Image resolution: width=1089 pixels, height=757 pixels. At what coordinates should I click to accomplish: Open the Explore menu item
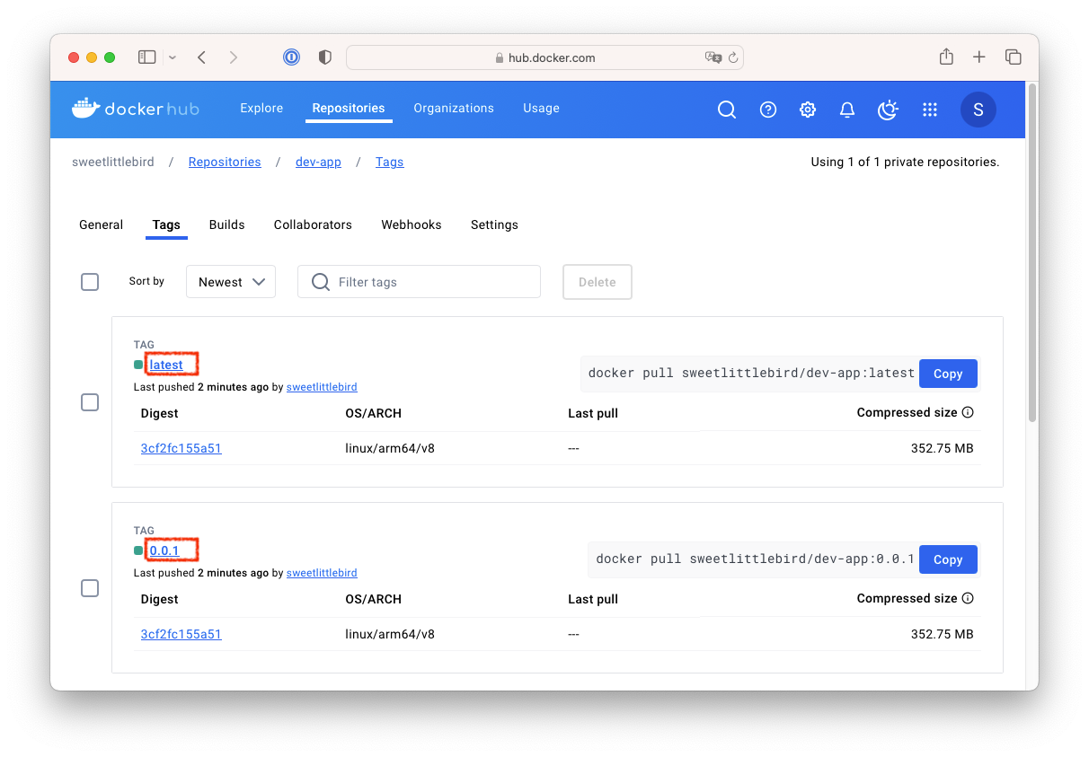click(261, 109)
